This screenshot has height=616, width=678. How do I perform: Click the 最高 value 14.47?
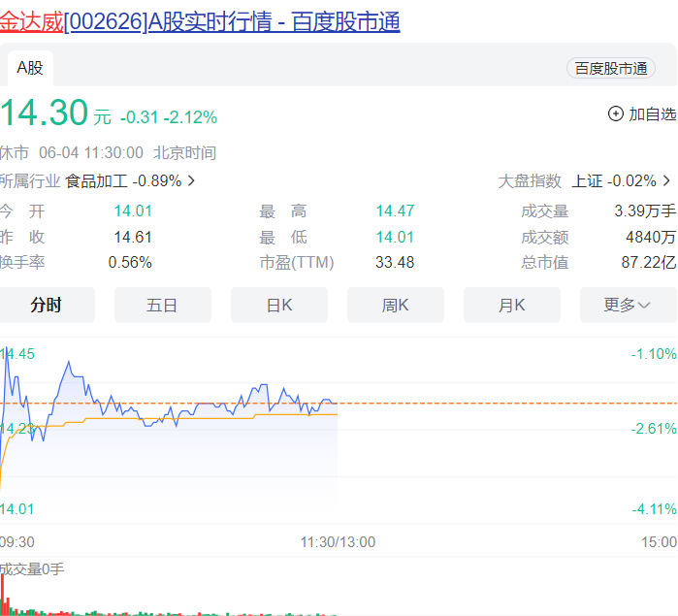[x=395, y=211]
